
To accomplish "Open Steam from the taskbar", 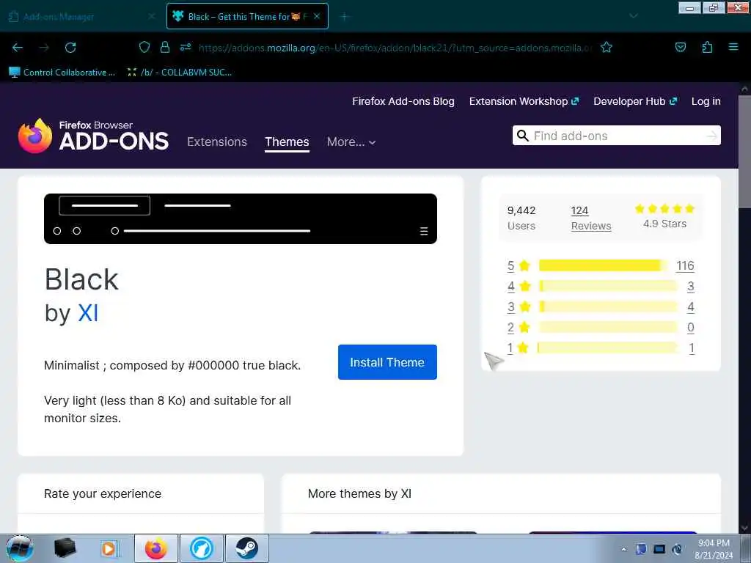I will tap(246, 548).
